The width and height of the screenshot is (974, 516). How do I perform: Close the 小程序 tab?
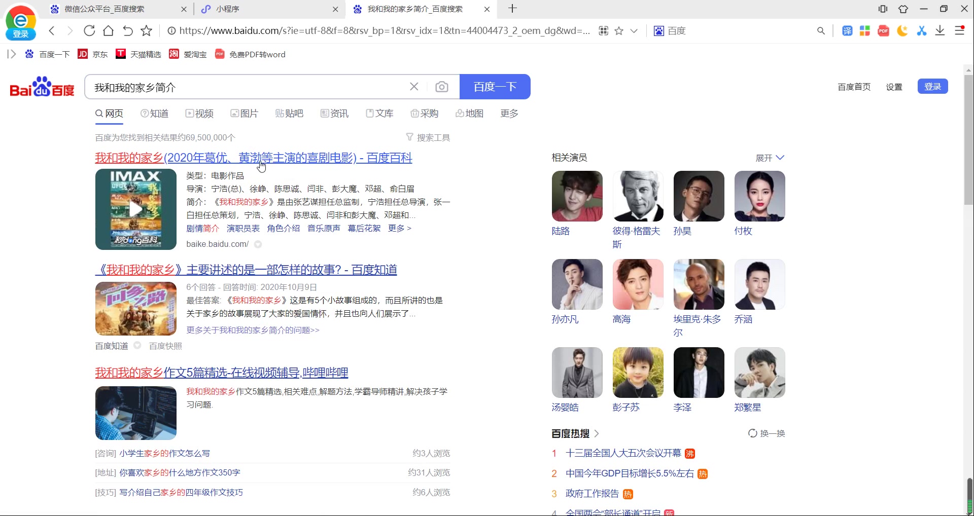335,9
